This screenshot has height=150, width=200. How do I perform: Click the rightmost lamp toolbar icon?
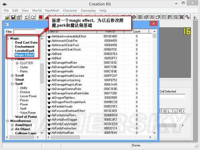point(195,17)
